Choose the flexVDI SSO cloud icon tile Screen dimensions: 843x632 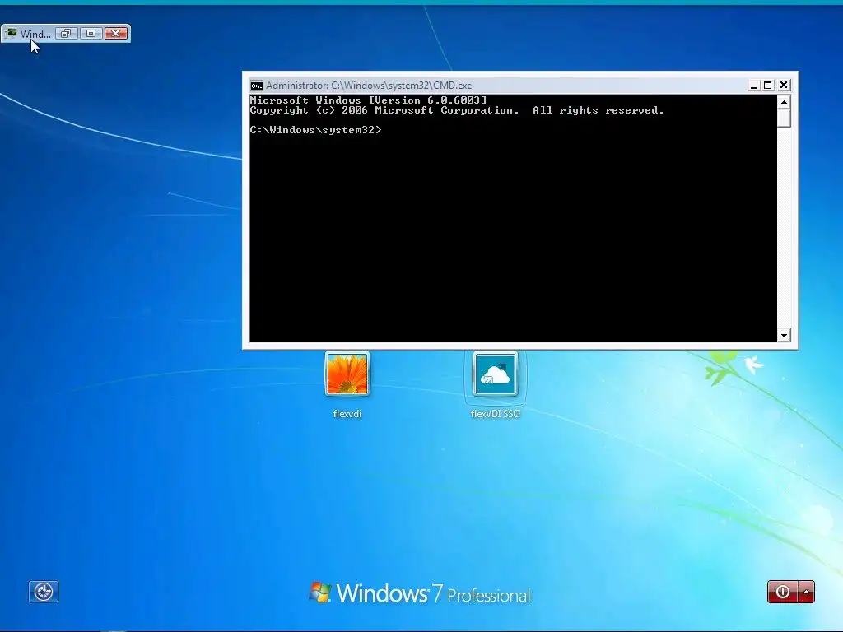coord(495,374)
